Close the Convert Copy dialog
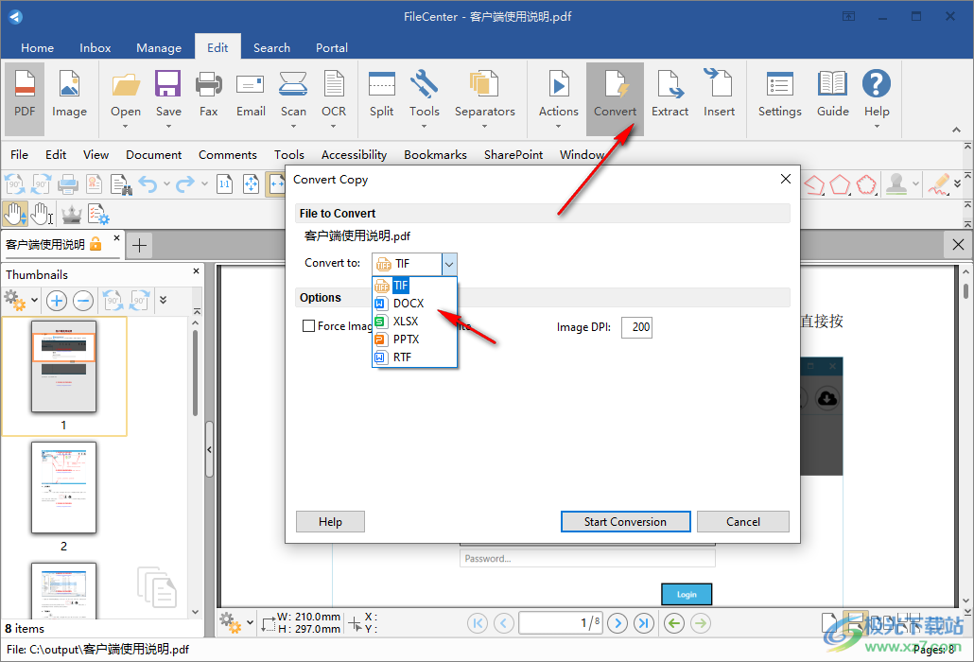 785,179
